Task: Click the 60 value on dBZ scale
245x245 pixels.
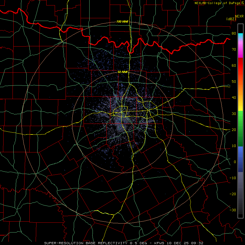Action: pos(234,65)
